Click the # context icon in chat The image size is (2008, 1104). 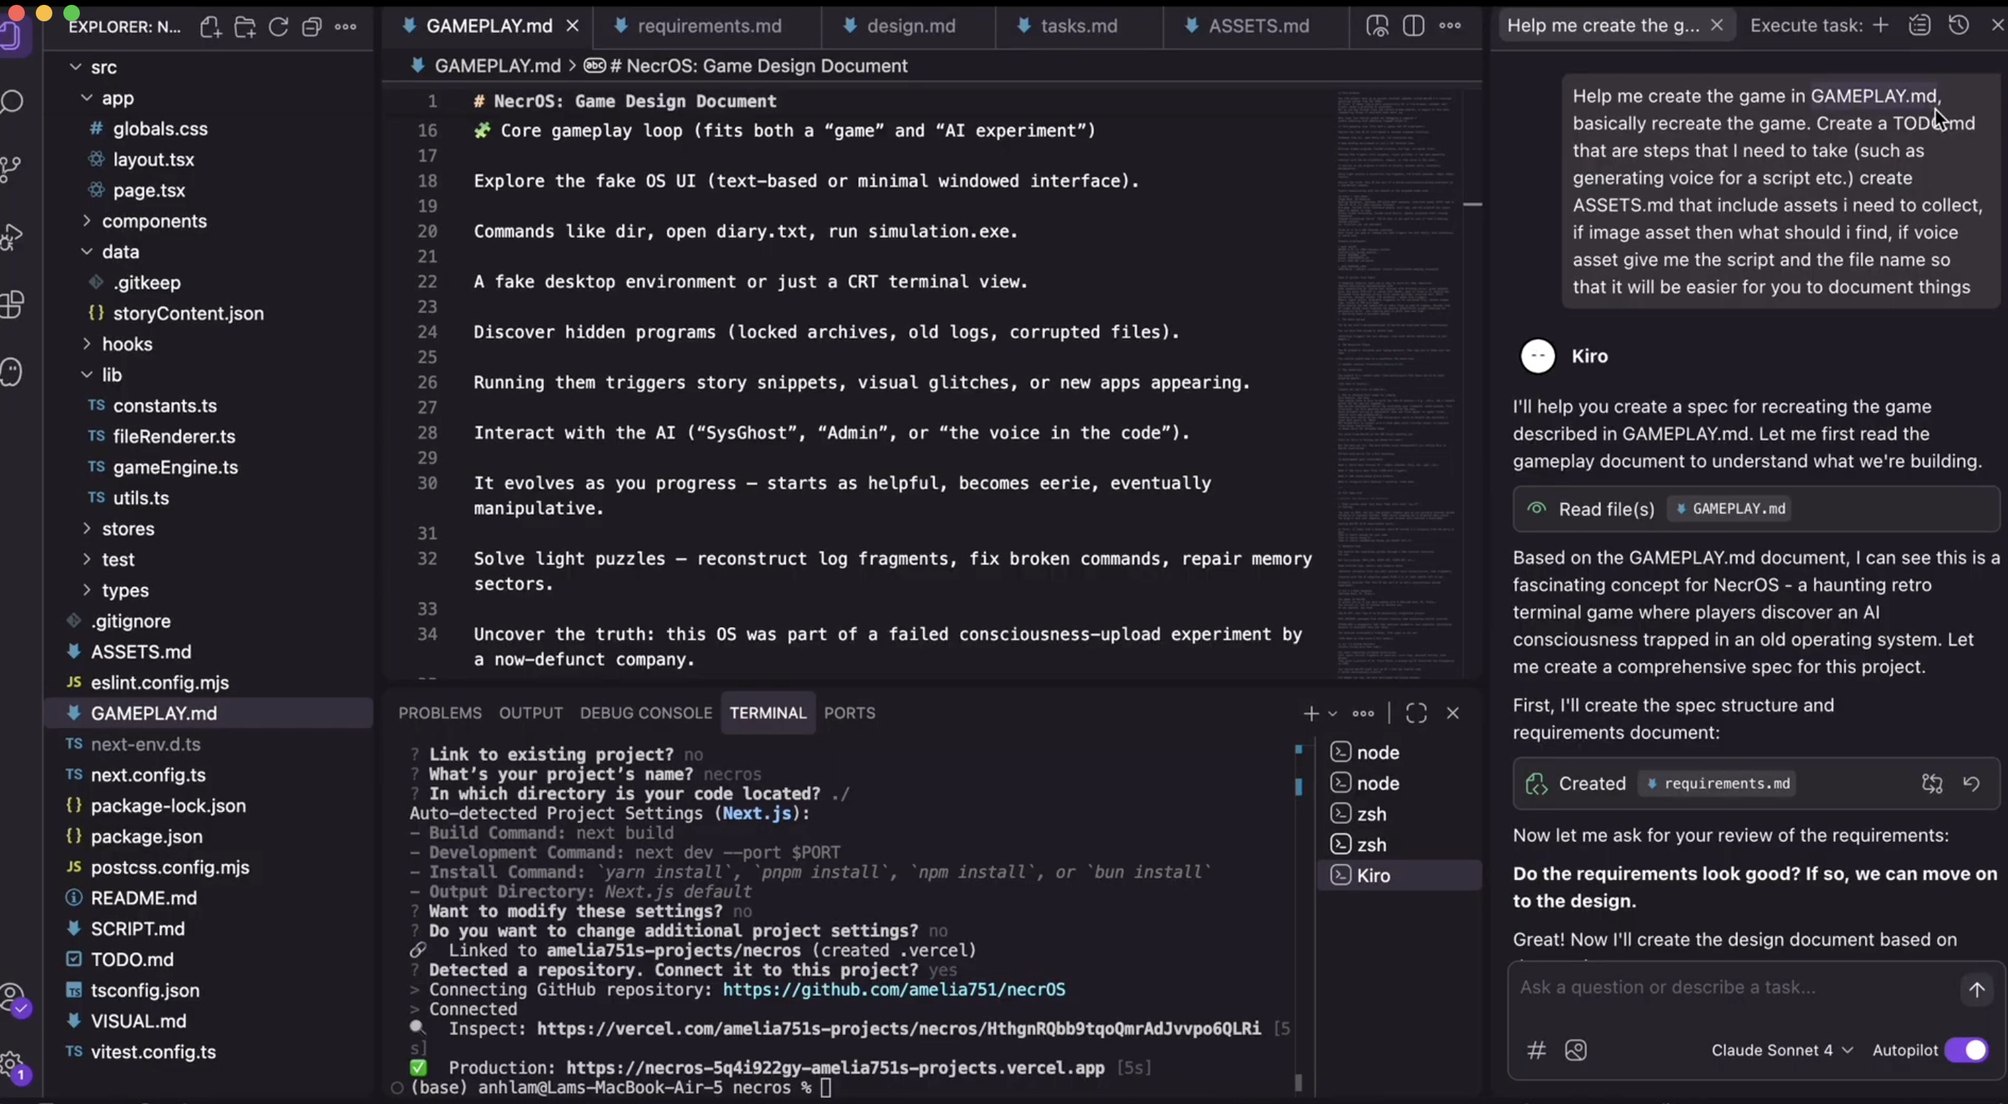click(x=1536, y=1050)
